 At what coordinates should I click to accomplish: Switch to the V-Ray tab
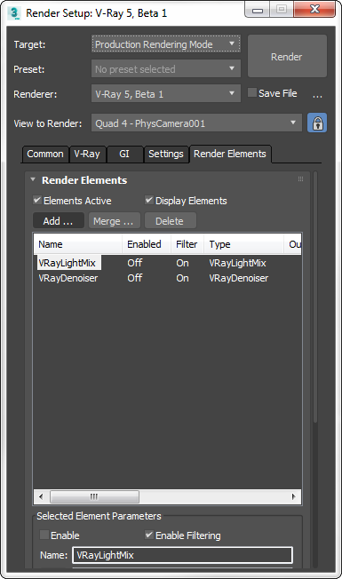[x=87, y=154]
